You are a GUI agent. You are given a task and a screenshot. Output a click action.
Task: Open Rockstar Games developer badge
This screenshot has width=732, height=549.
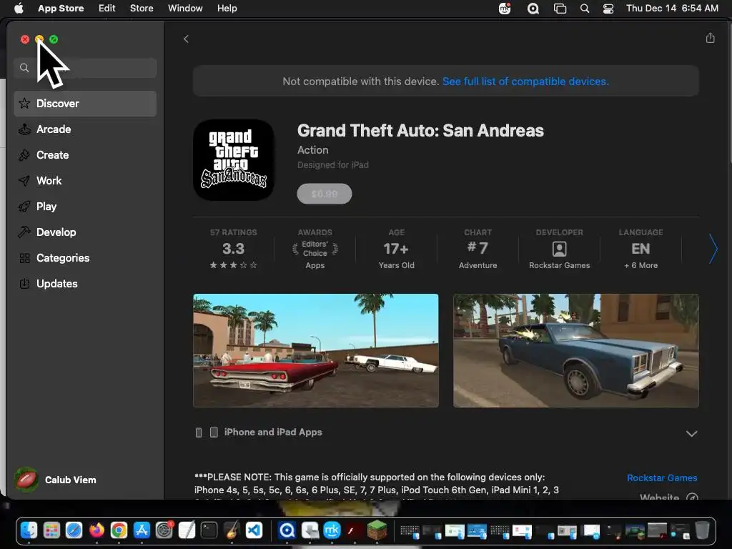(559, 249)
